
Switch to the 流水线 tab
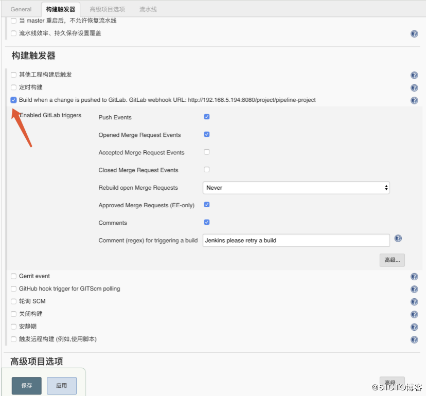(x=148, y=9)
